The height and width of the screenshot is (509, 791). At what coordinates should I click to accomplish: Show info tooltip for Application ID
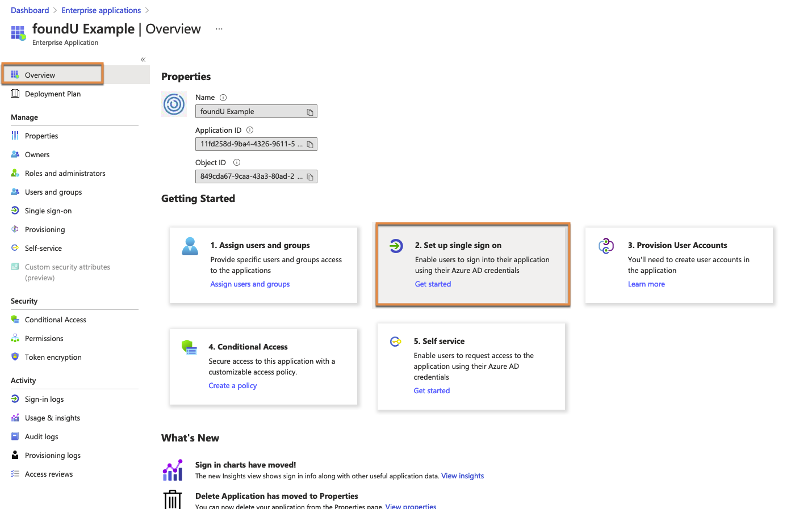pos(250,131)
